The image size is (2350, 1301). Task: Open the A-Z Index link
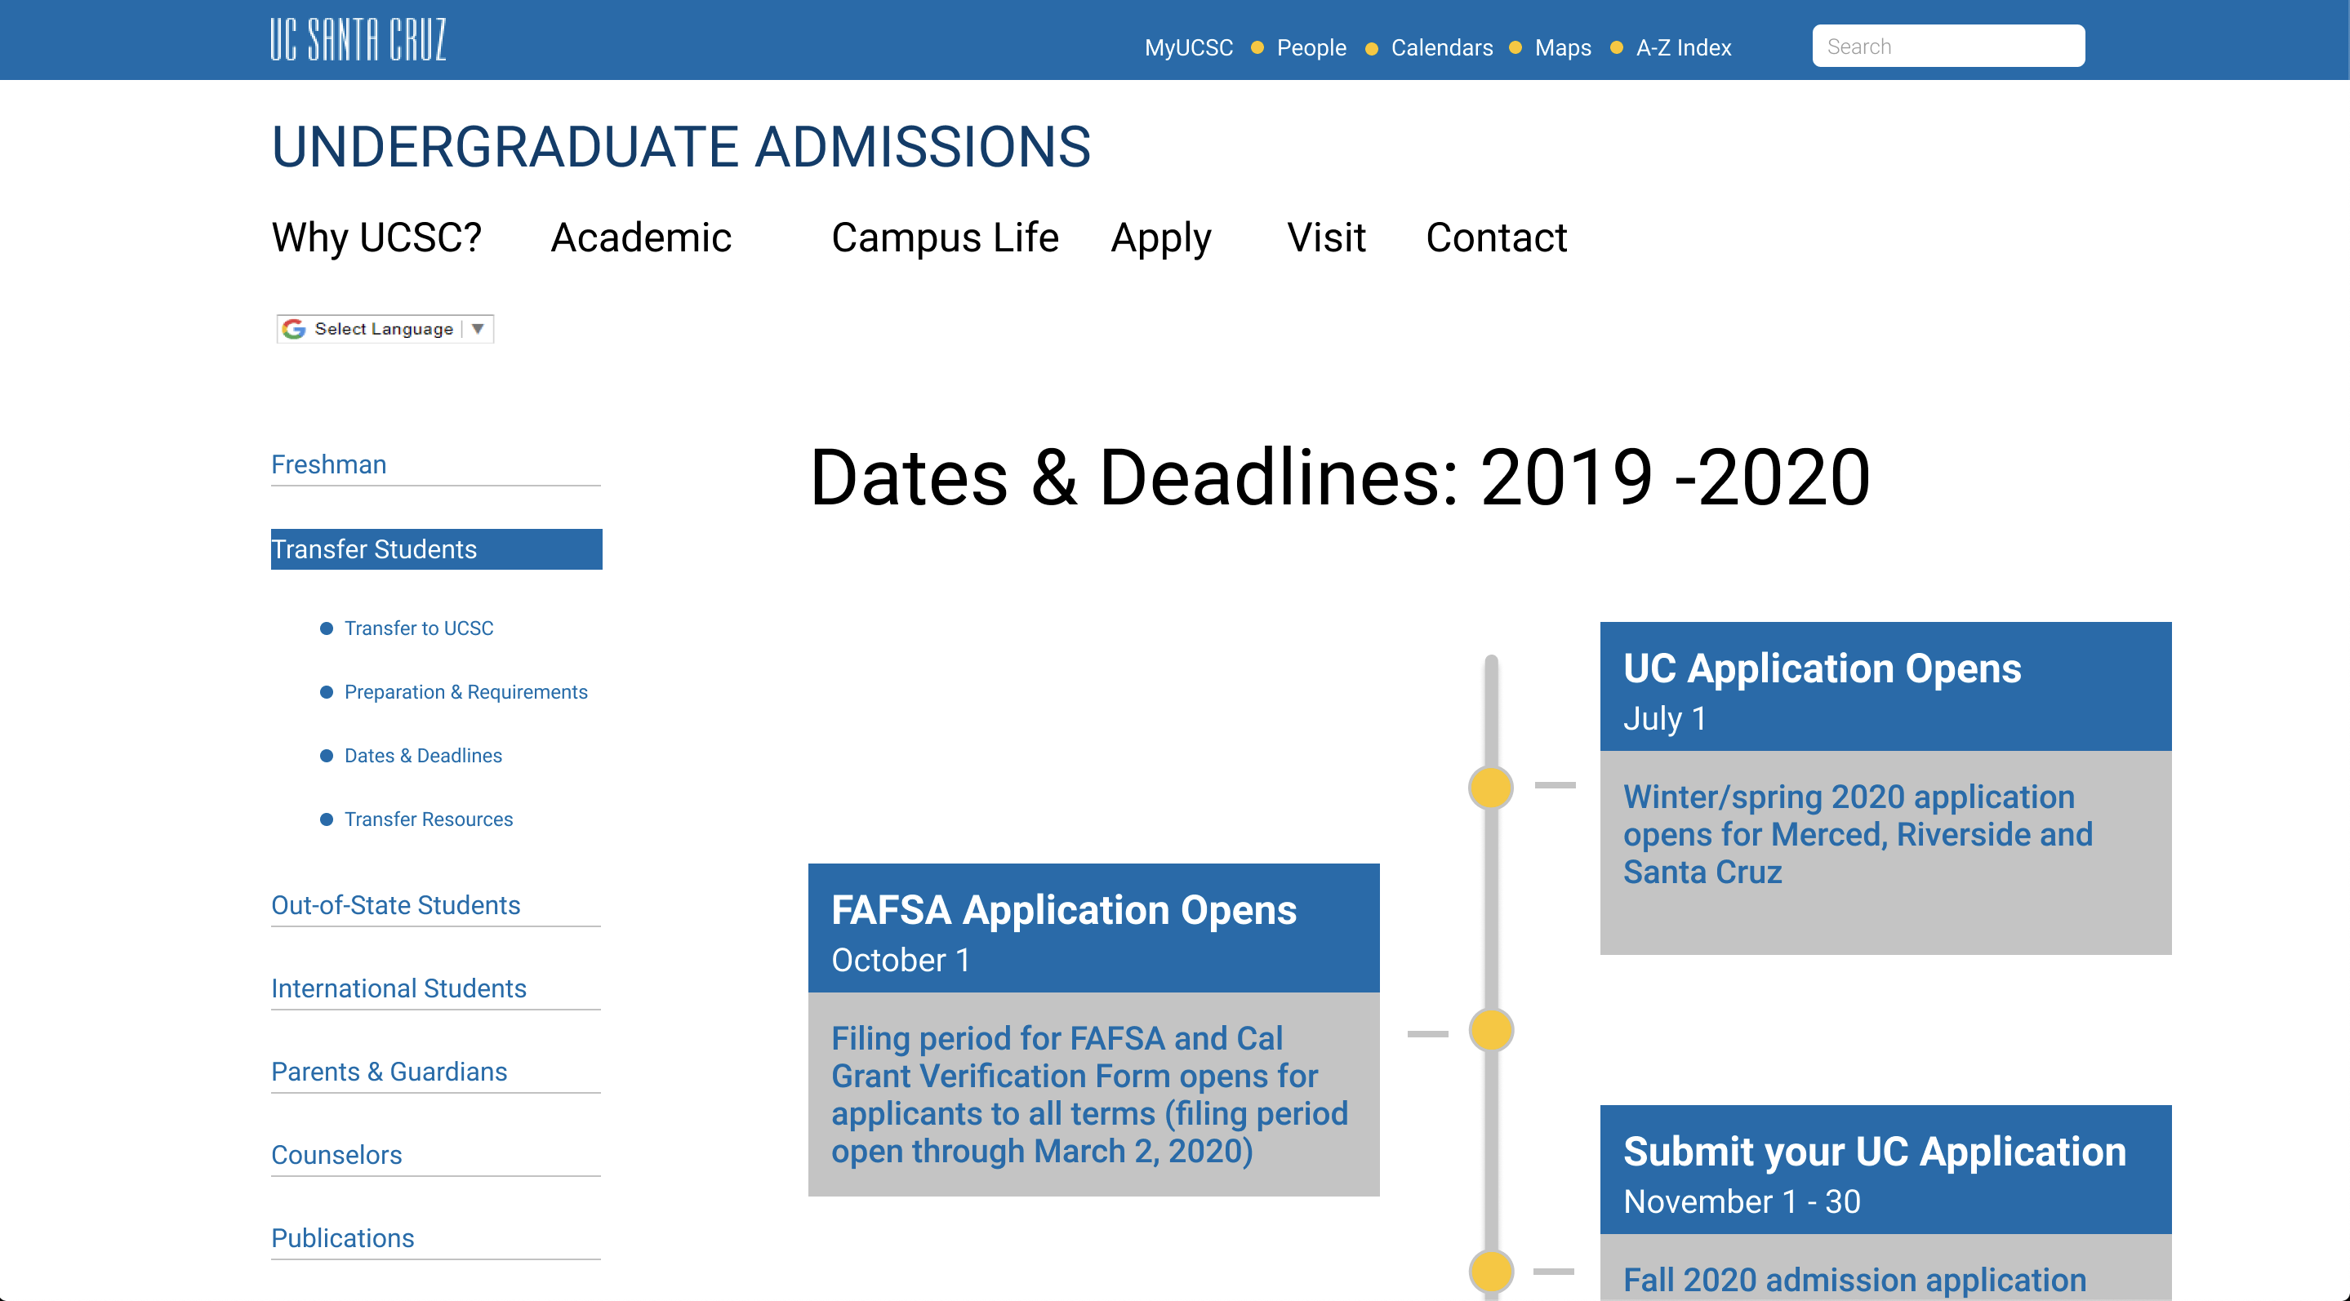(1683, 47)
